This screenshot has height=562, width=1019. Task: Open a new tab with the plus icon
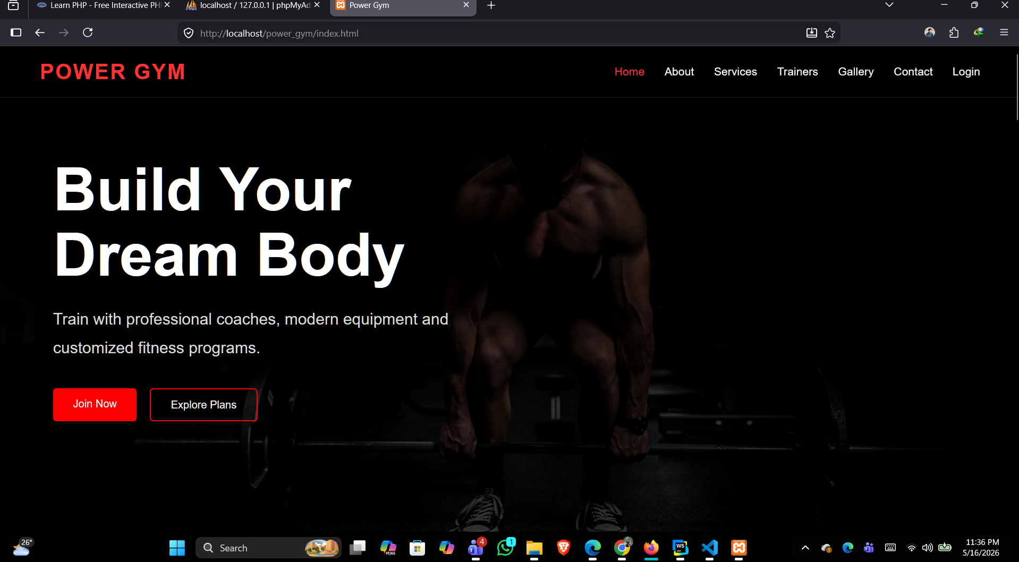click(491, 5)
